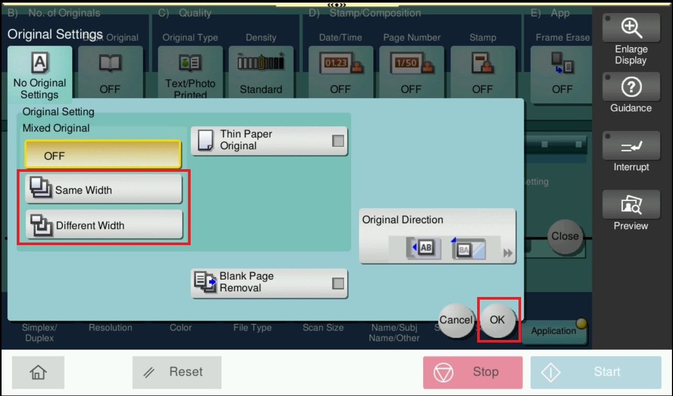673x396 pixels.
Task: Open Guidance help with question mark icon
Action: [631, 94]
